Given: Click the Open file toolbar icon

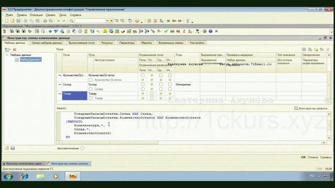Looking at the screenshot, I should pos(13,21).
